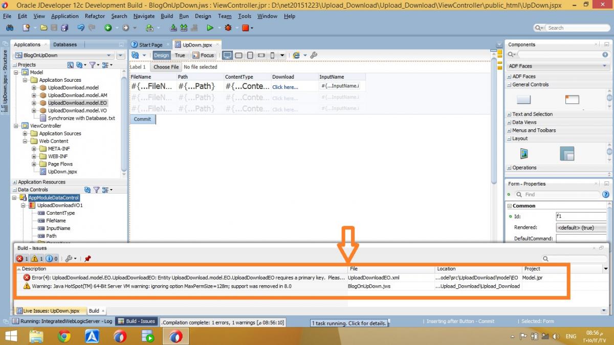Open the ADF Faces component library dropdown
The width and height of the screenshot is (614, 345).
tap(557, 66)
